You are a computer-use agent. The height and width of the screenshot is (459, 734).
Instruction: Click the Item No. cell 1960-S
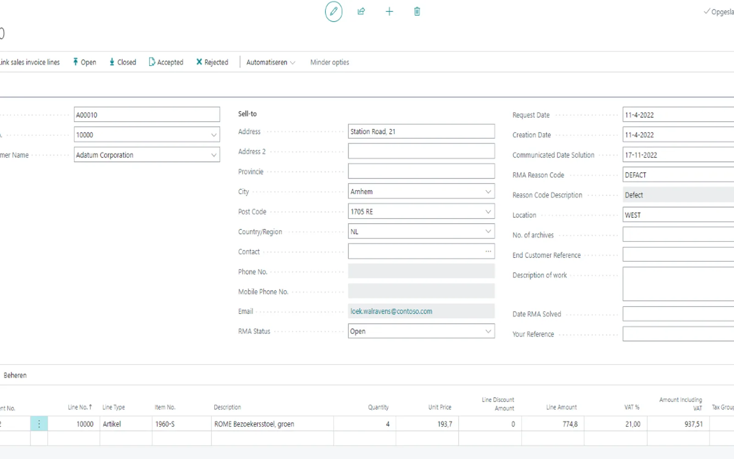(182, 424)
